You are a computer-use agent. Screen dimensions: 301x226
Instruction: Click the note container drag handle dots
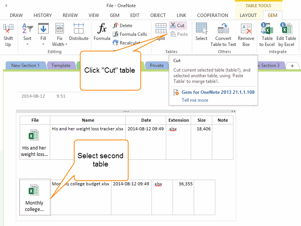click(126, 111)
